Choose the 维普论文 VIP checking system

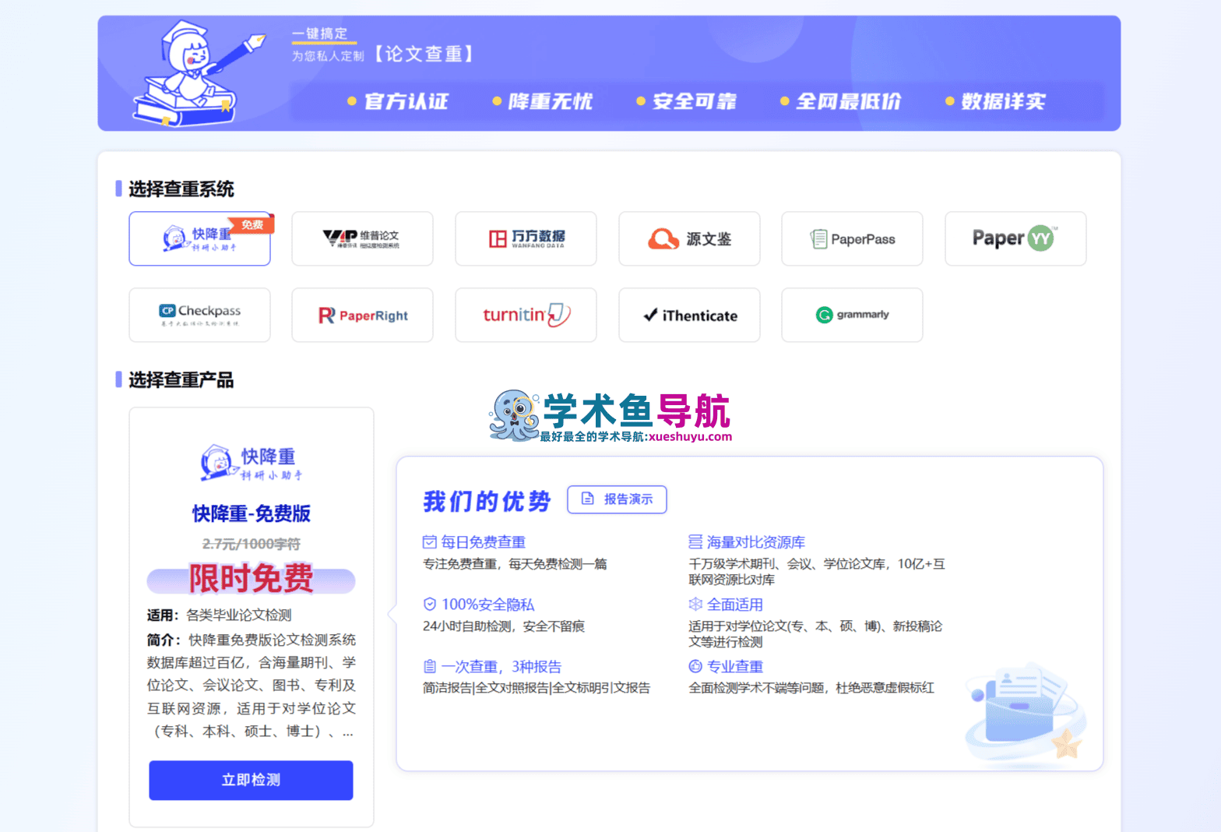click(362, 238)
